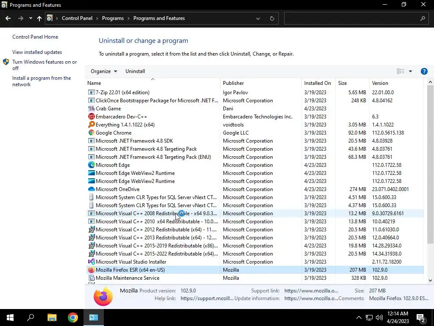Image resolution: width=434 pixels, height=326 pixels.
Task: Click the Everything search magnifier icon
Action: (92, 124)
